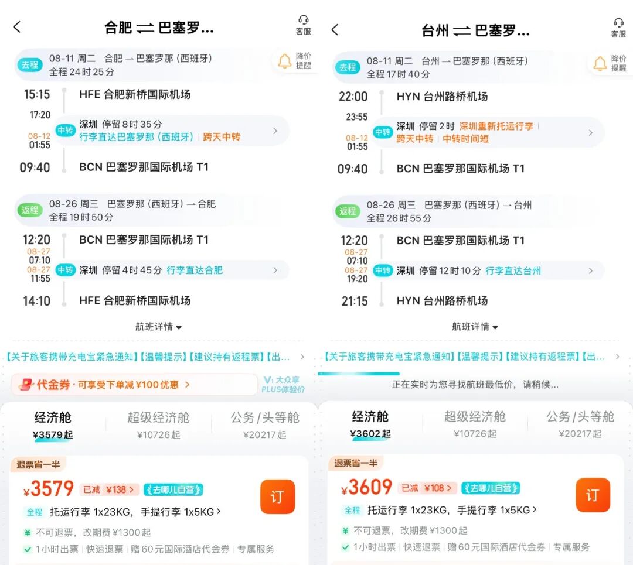Open 客服 on the 合肥 flight page
633x565 pixels.
303,25
